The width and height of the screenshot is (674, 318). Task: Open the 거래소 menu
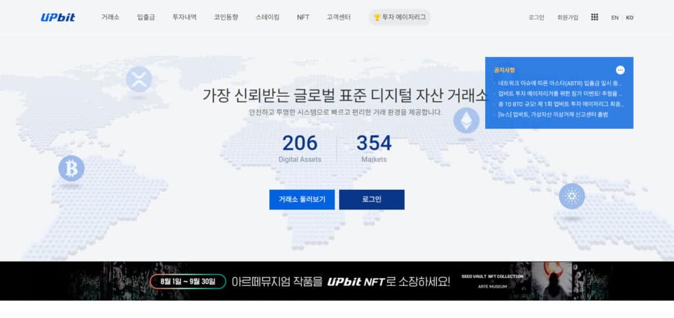click(x=111, y=18)
